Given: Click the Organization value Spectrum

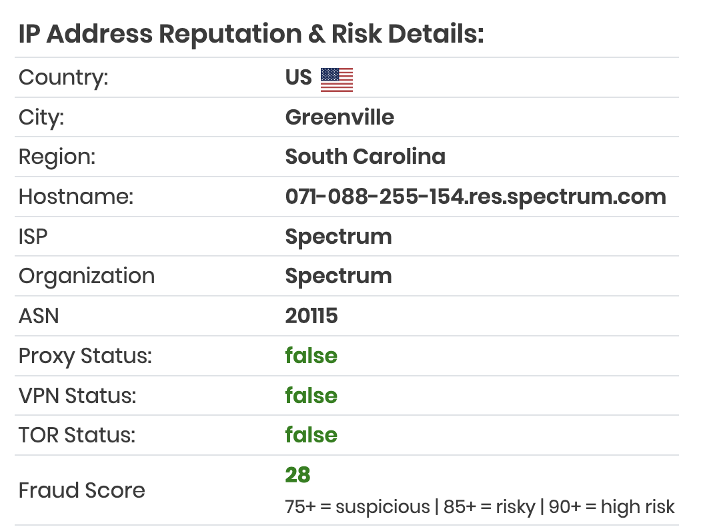Looking at the screenshot, I should pos(338,276).
